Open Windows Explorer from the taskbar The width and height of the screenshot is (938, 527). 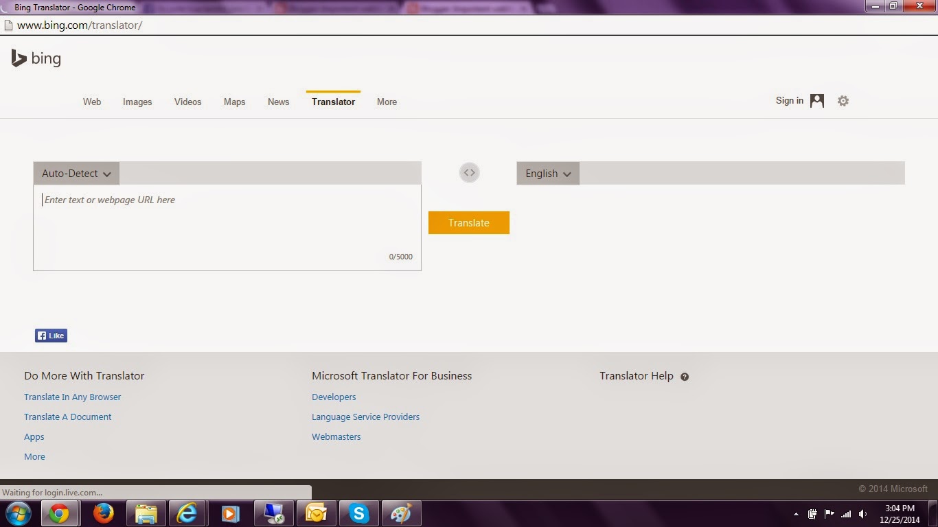pos(146,513)
